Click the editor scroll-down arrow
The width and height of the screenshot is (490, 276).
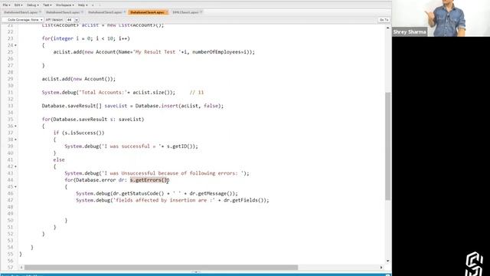pyautogui.click(x=388, y=261)
